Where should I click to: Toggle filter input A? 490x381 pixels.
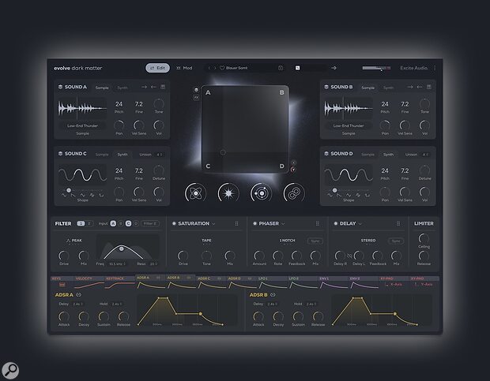pos(113,223)
